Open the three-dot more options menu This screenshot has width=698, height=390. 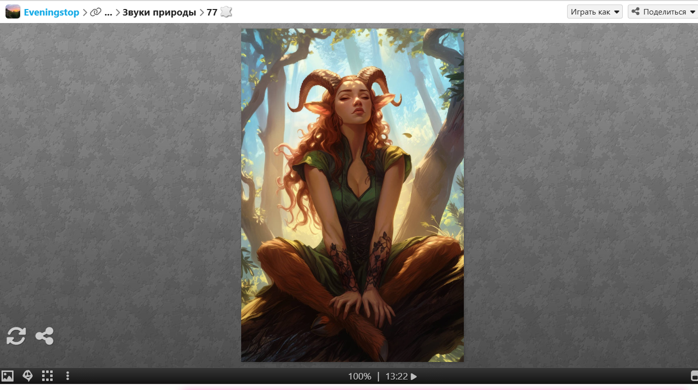pos(68,376)
